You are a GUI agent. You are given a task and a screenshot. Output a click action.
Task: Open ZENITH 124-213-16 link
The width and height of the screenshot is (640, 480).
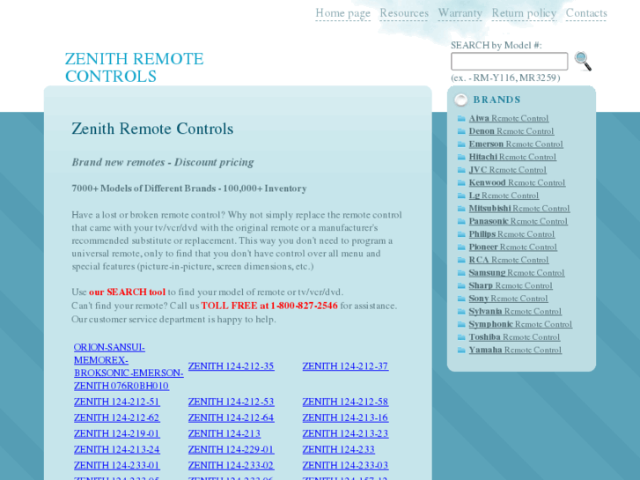[345, 417]
